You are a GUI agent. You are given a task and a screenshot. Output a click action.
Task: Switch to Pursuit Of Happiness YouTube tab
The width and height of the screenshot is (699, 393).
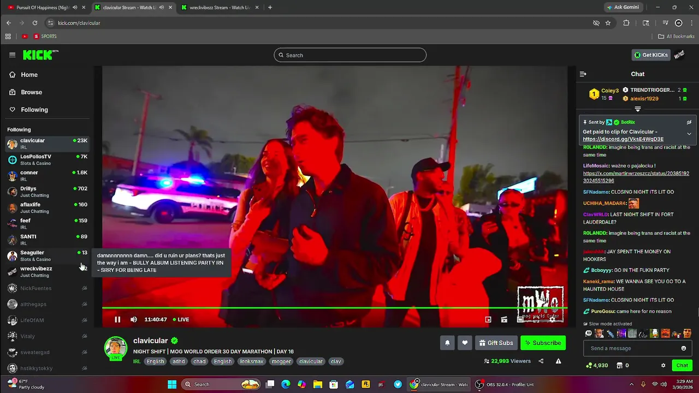click(x=43, y=7)
